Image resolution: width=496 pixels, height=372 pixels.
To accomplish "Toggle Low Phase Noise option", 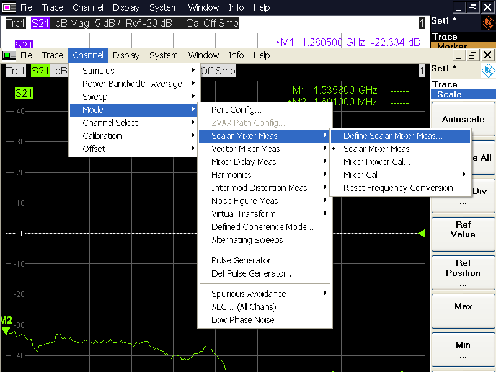I will tap(242, 320).
